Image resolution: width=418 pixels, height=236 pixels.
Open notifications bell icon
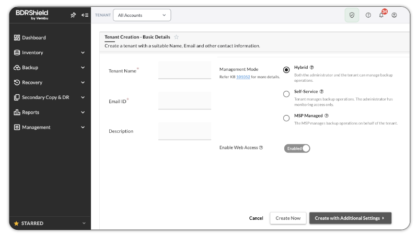[381, 15]
